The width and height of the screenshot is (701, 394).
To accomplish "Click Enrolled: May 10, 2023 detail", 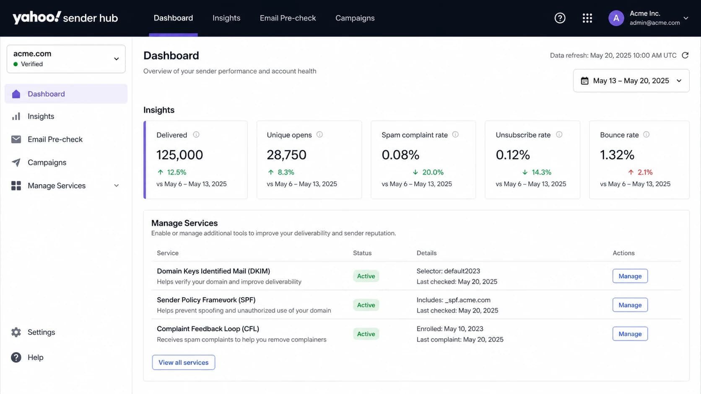I will click(x=450, y=329).
